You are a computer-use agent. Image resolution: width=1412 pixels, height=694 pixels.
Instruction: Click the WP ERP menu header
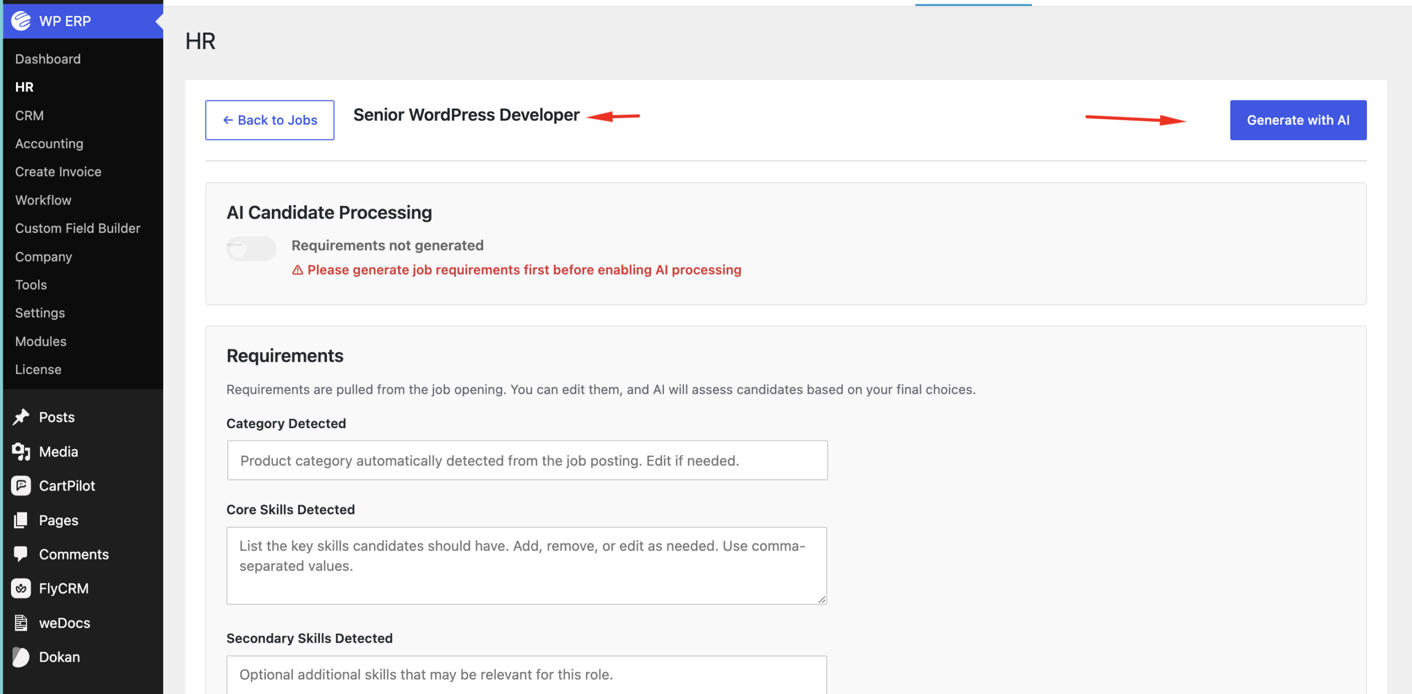click(x=83, y=21)
